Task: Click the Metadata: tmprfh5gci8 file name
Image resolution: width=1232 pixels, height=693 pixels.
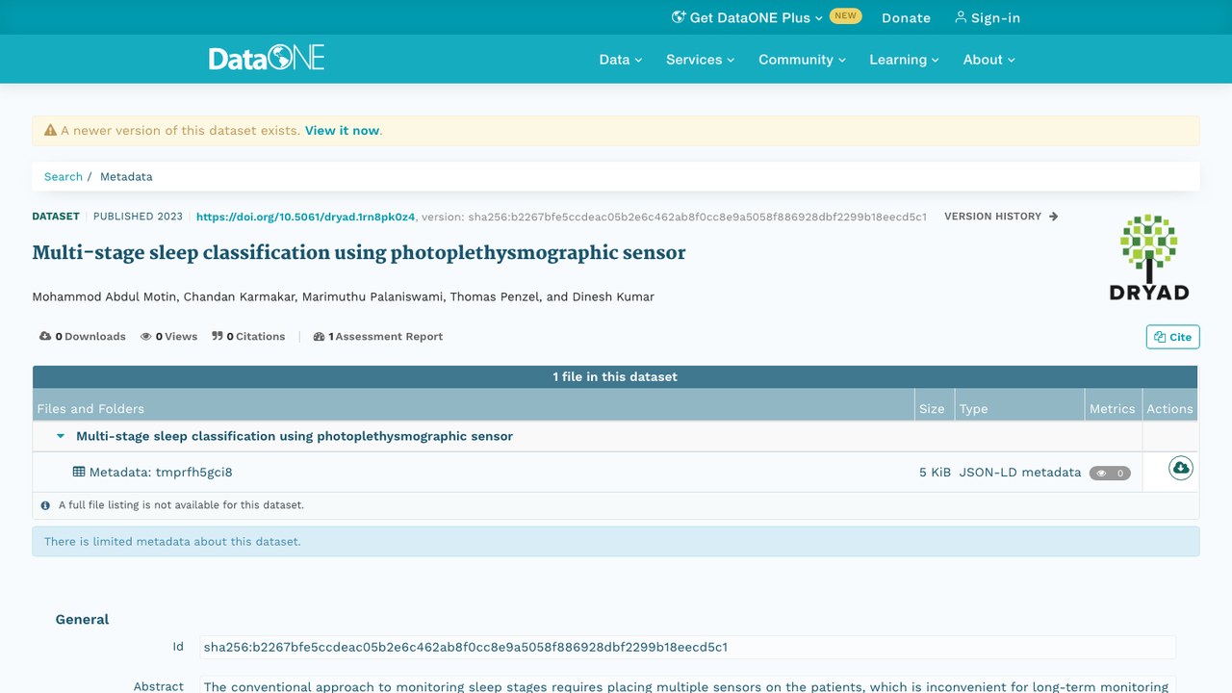Action: tap(161, 473)
